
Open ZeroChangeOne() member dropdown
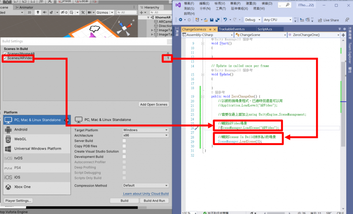pos(314,35)
